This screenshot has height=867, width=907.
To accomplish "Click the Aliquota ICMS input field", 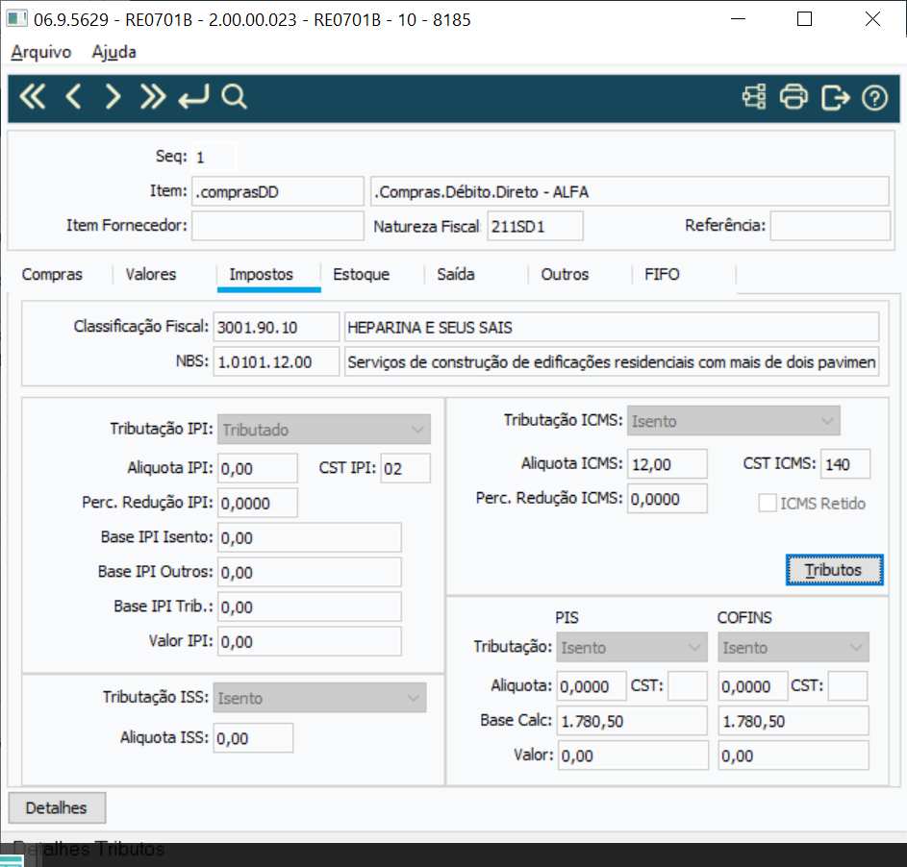I will [667, 464].
